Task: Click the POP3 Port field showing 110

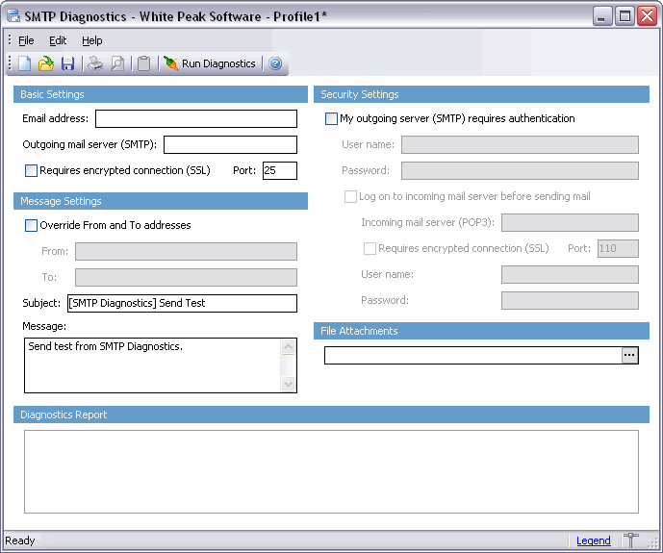Action: 618,248
